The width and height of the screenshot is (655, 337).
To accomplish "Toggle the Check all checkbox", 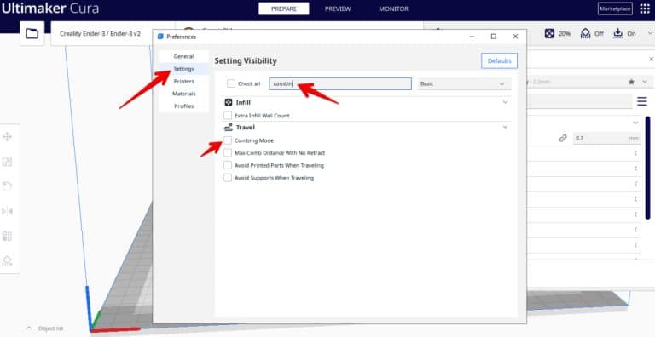I will (231, 84).
